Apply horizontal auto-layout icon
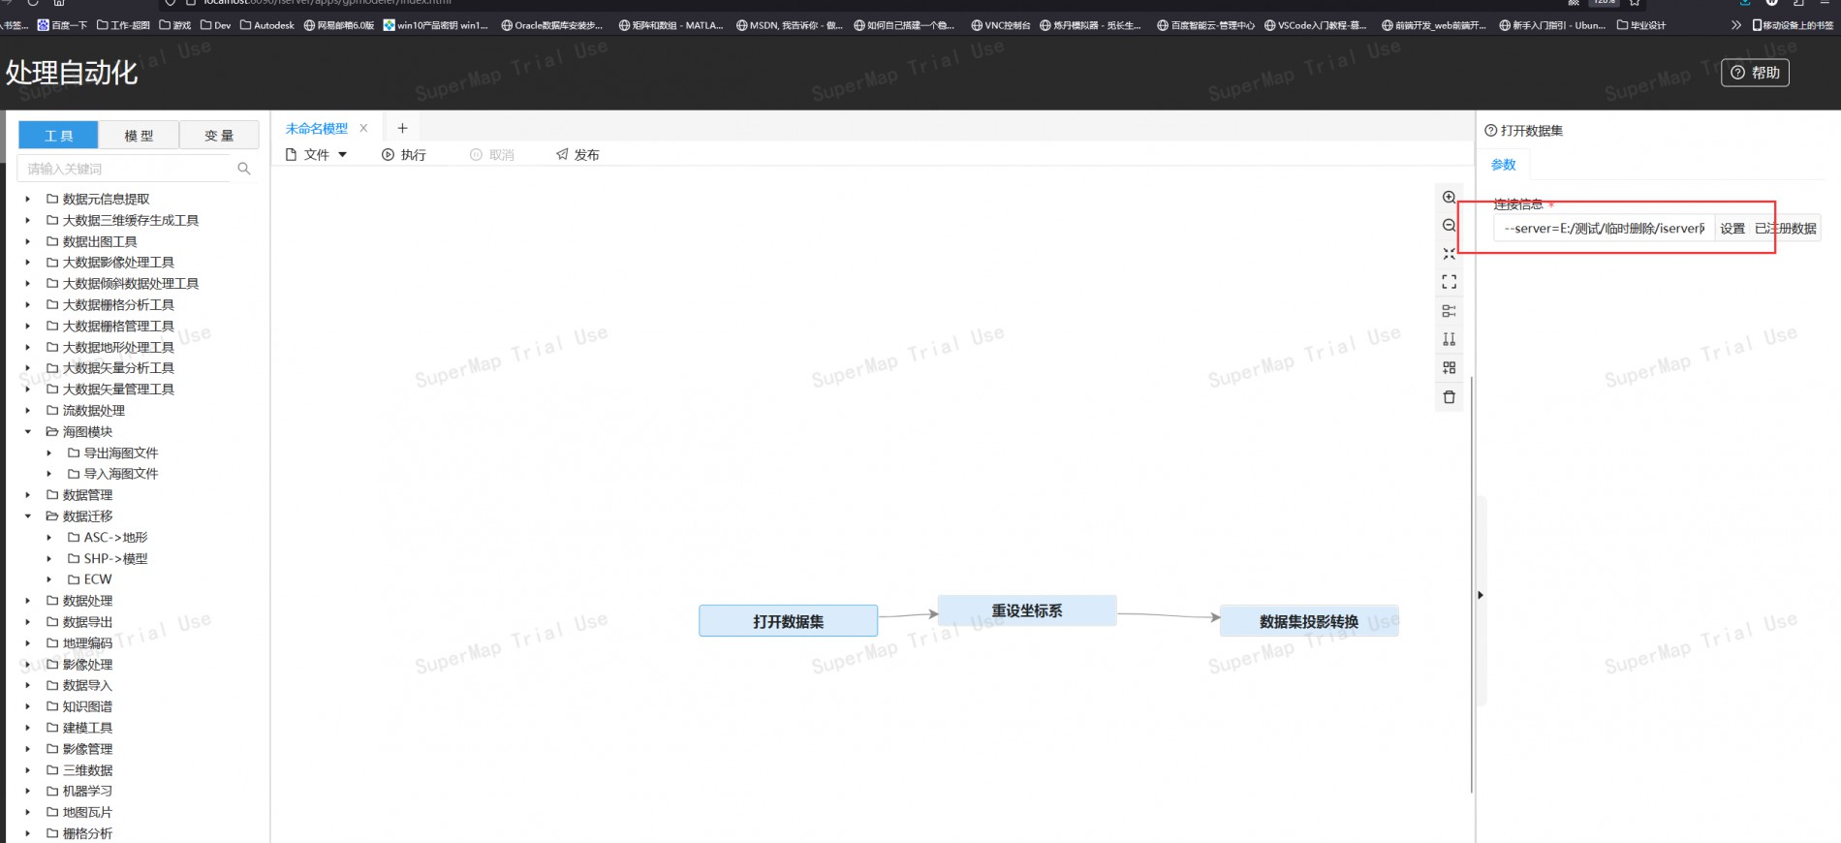Viewport: 1841px width, 843px height. point(1449,311)
